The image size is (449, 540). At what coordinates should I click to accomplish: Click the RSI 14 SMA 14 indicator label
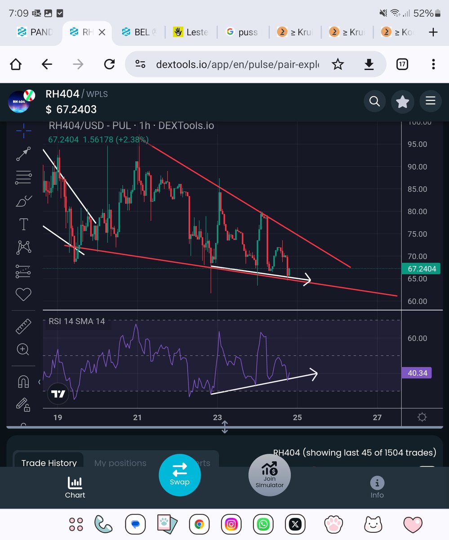(x=76, y=321)
